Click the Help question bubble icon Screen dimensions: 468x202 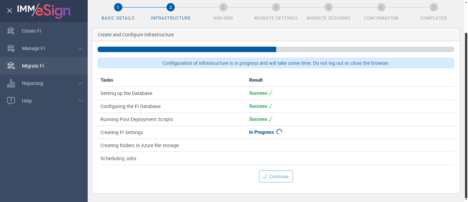(x=11, y=101)
